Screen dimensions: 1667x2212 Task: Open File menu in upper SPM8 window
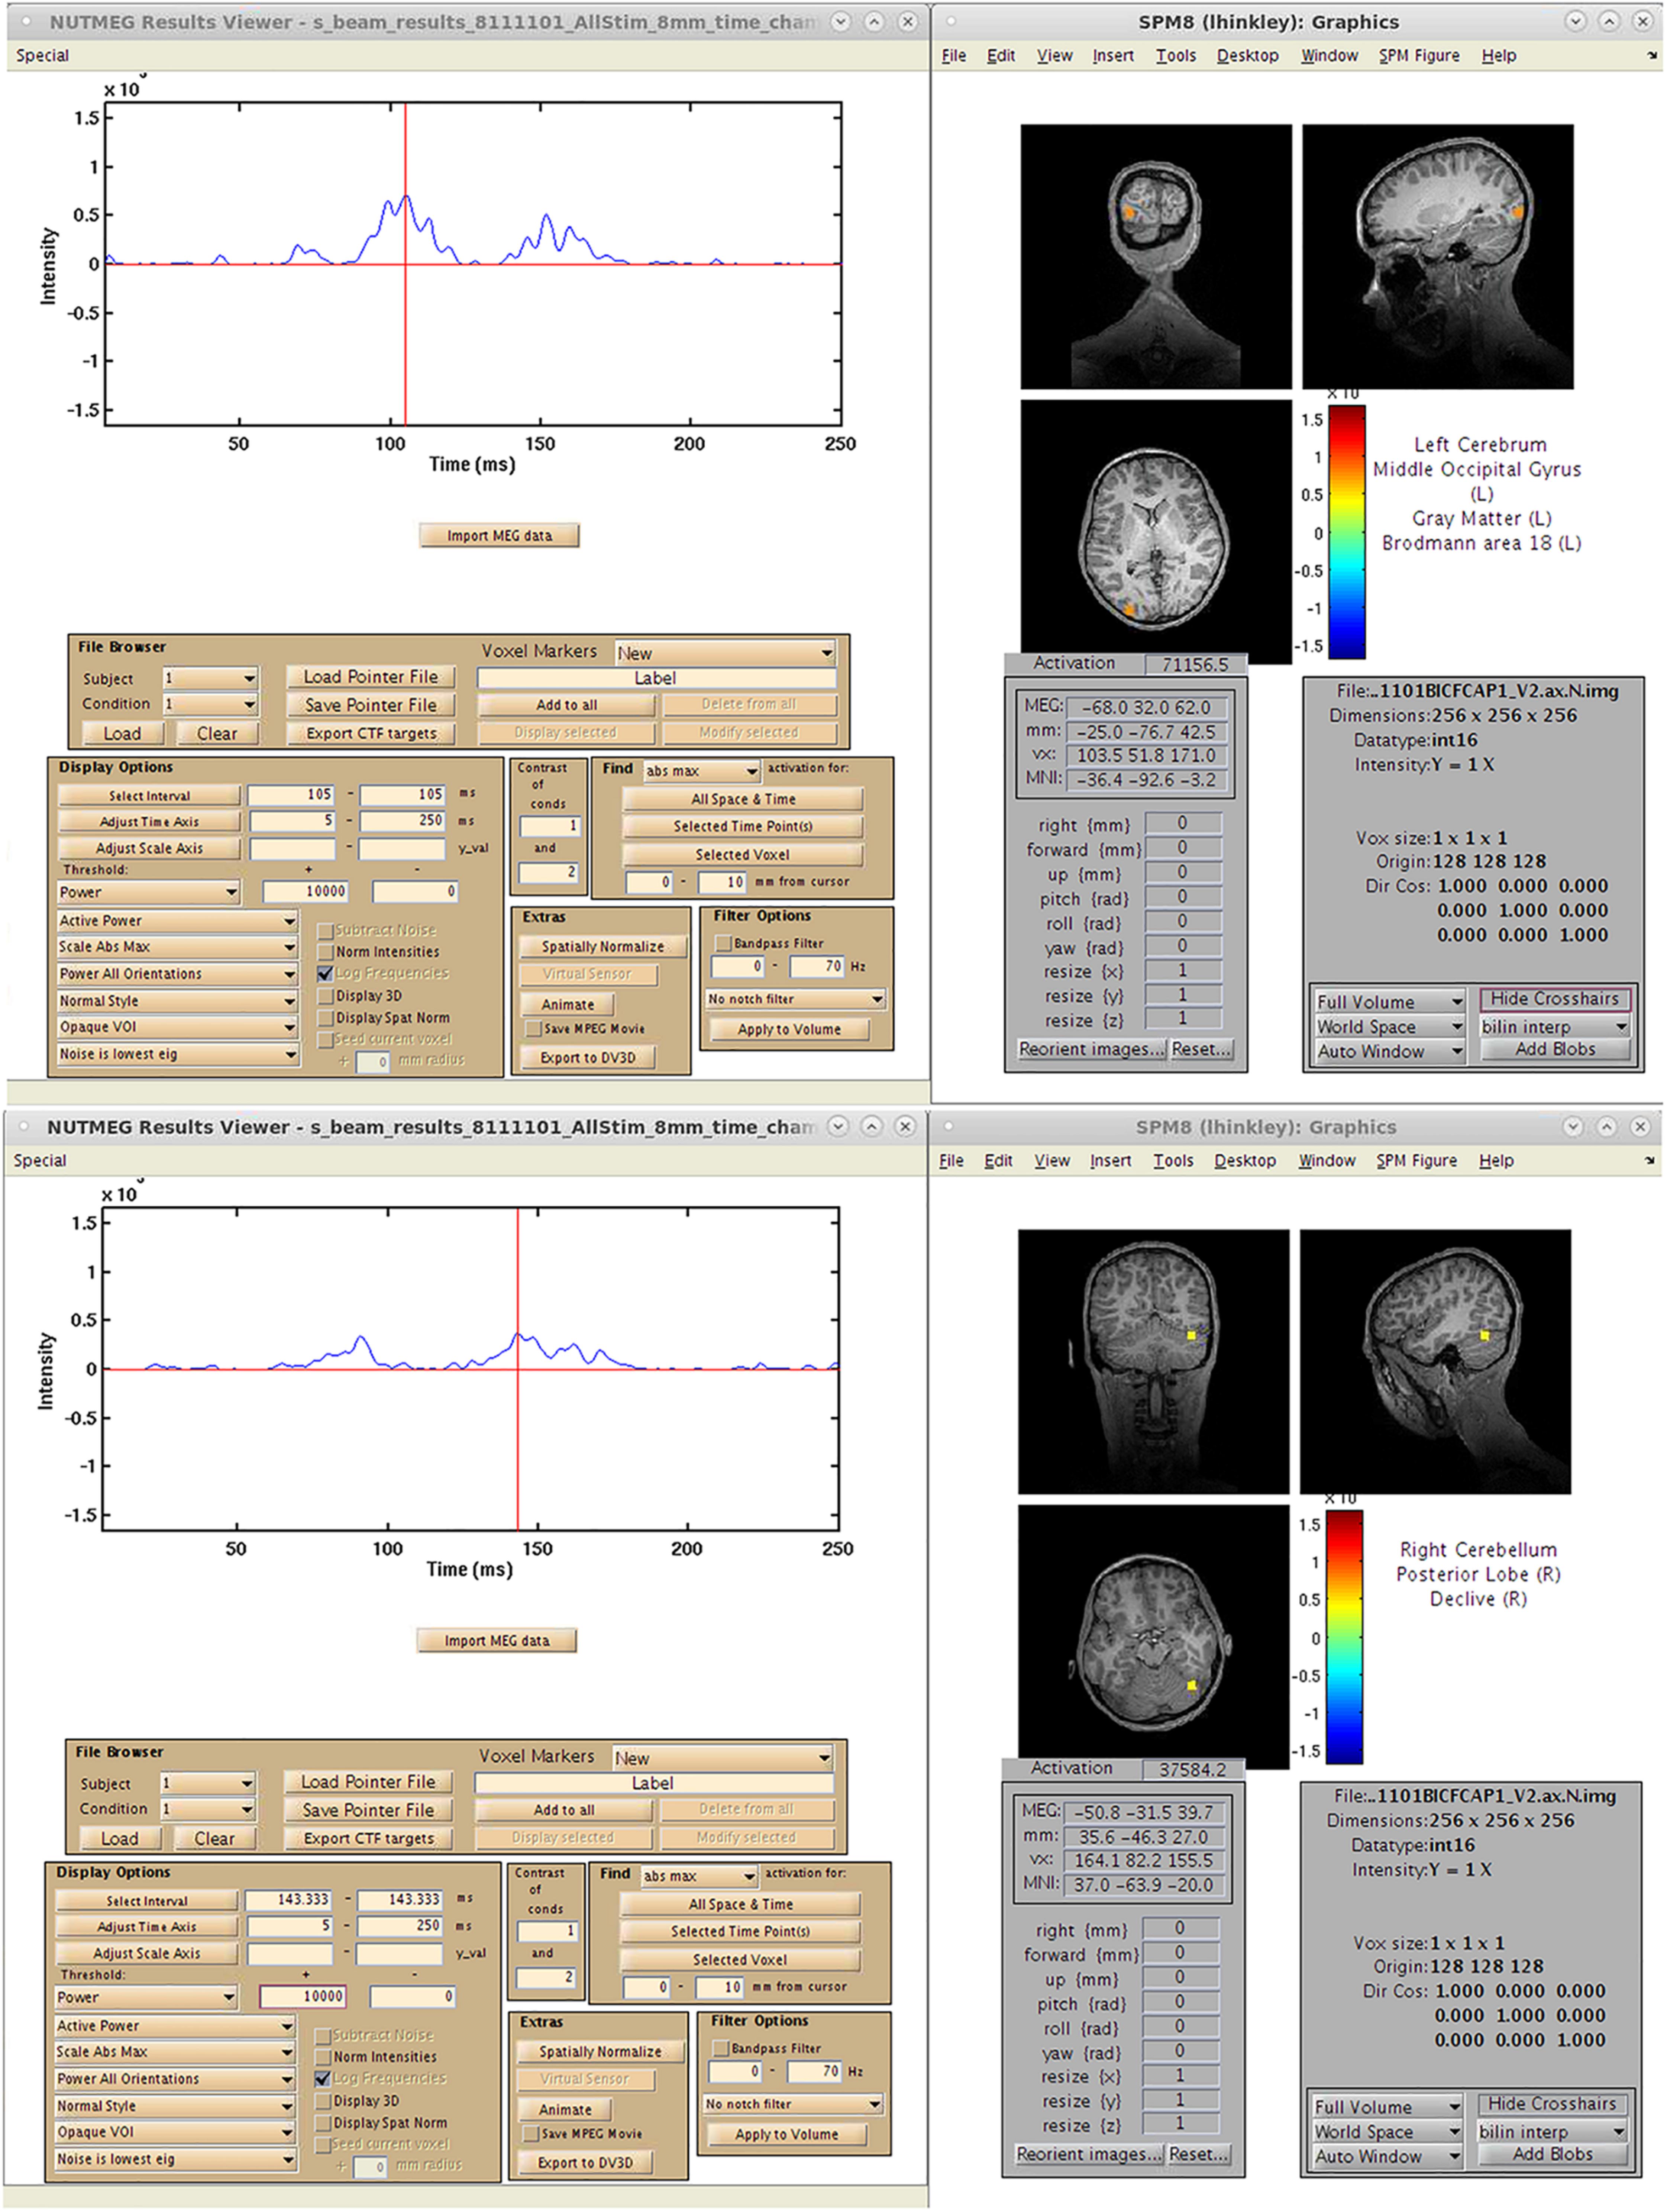954,56
